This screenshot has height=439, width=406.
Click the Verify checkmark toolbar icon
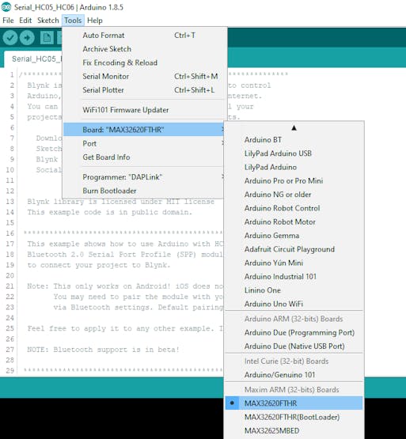coord(10,37)
